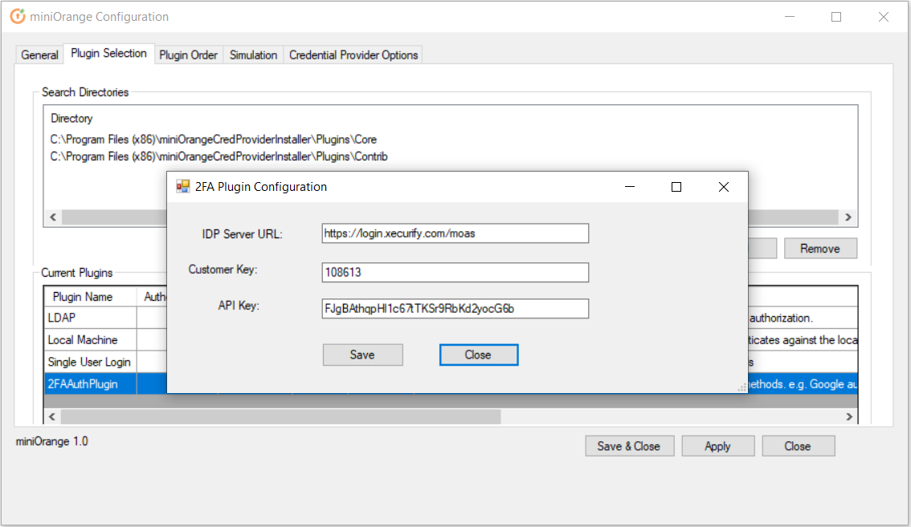The height and width of the screenshot is (527, 911).
Task: Click Close in the 2FA dialog
Action: (x=479, y=355)
